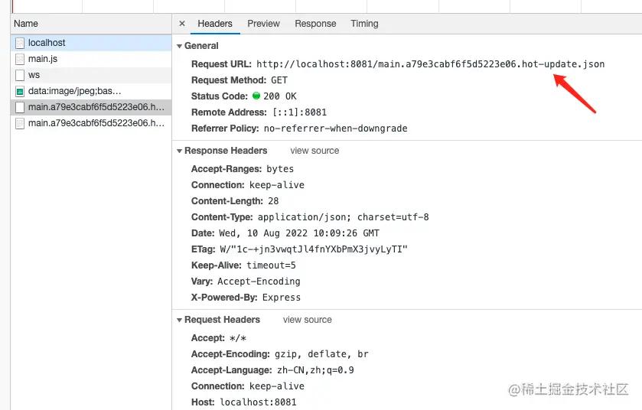This screenshot has height=410, width=642.
Task: Click the Accept */* value
Action: tap(238, 338)
